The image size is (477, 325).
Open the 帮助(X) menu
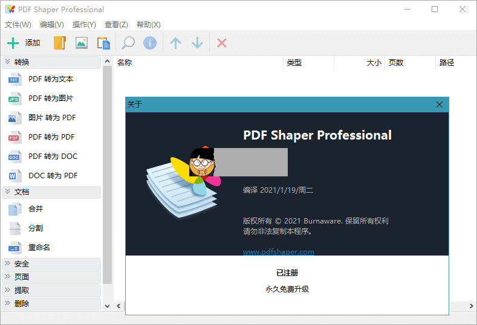tap(149, 25)
